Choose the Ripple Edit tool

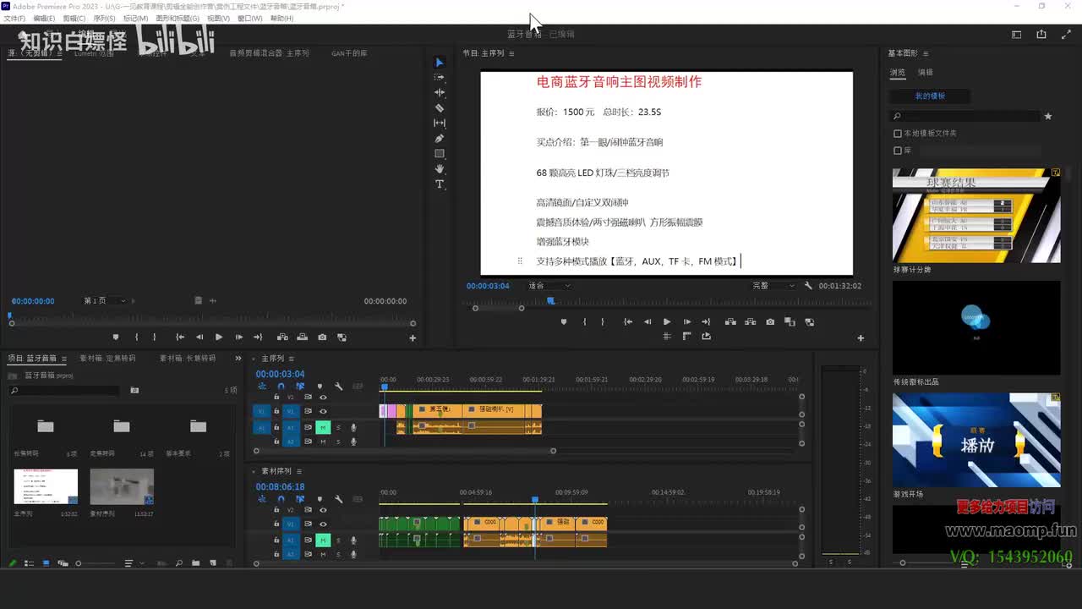(439, 92)
